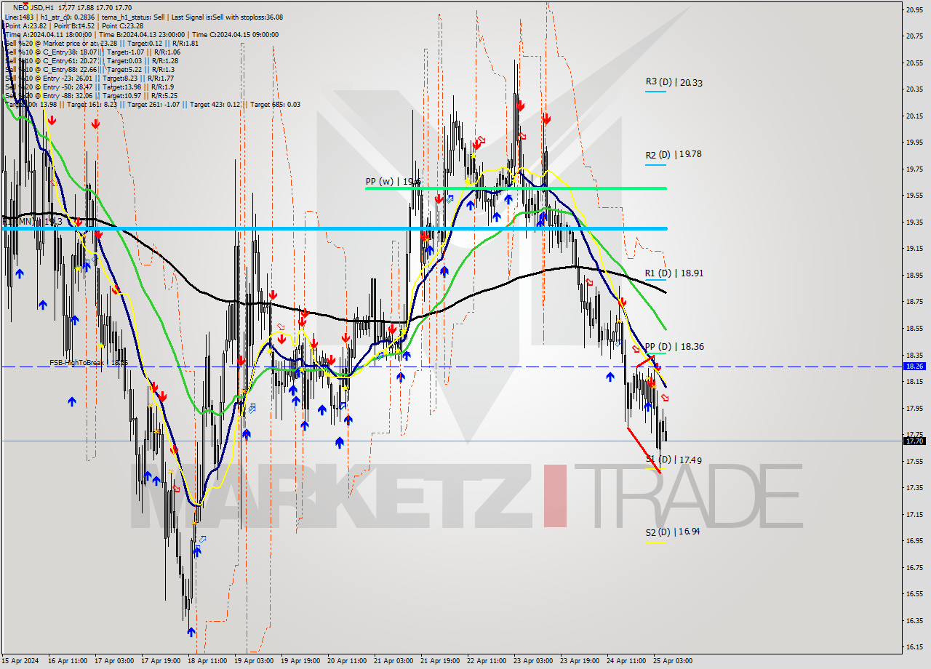Click the 17.35 price axis value
This screenshot has width=931, height=669.
(x=914, y=487)
